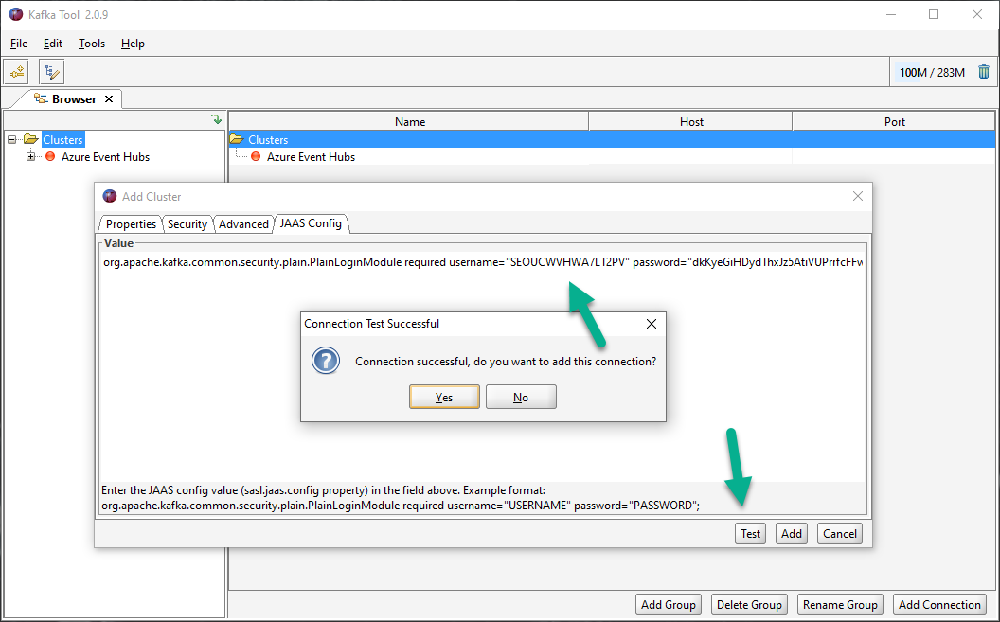Click the red Azure Event Hubs status icon in tree
Viewport: 1000px width, 622px height.
click(x=50, y=156)
